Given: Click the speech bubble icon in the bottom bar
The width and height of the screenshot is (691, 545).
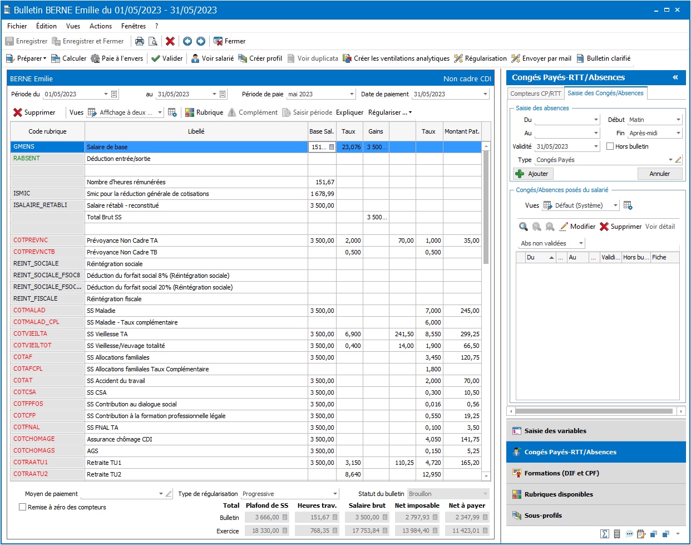Looking at the screenshot, I should 629,534.
